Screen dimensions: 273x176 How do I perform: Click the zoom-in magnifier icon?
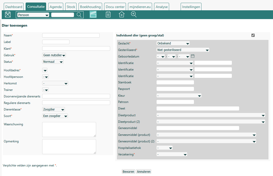point(134,15)
